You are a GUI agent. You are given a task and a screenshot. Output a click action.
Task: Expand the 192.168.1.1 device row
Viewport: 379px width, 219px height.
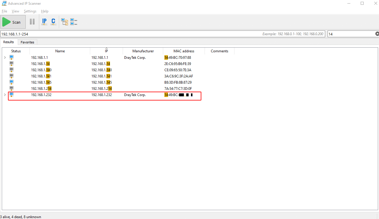click(x=5, y=57)
